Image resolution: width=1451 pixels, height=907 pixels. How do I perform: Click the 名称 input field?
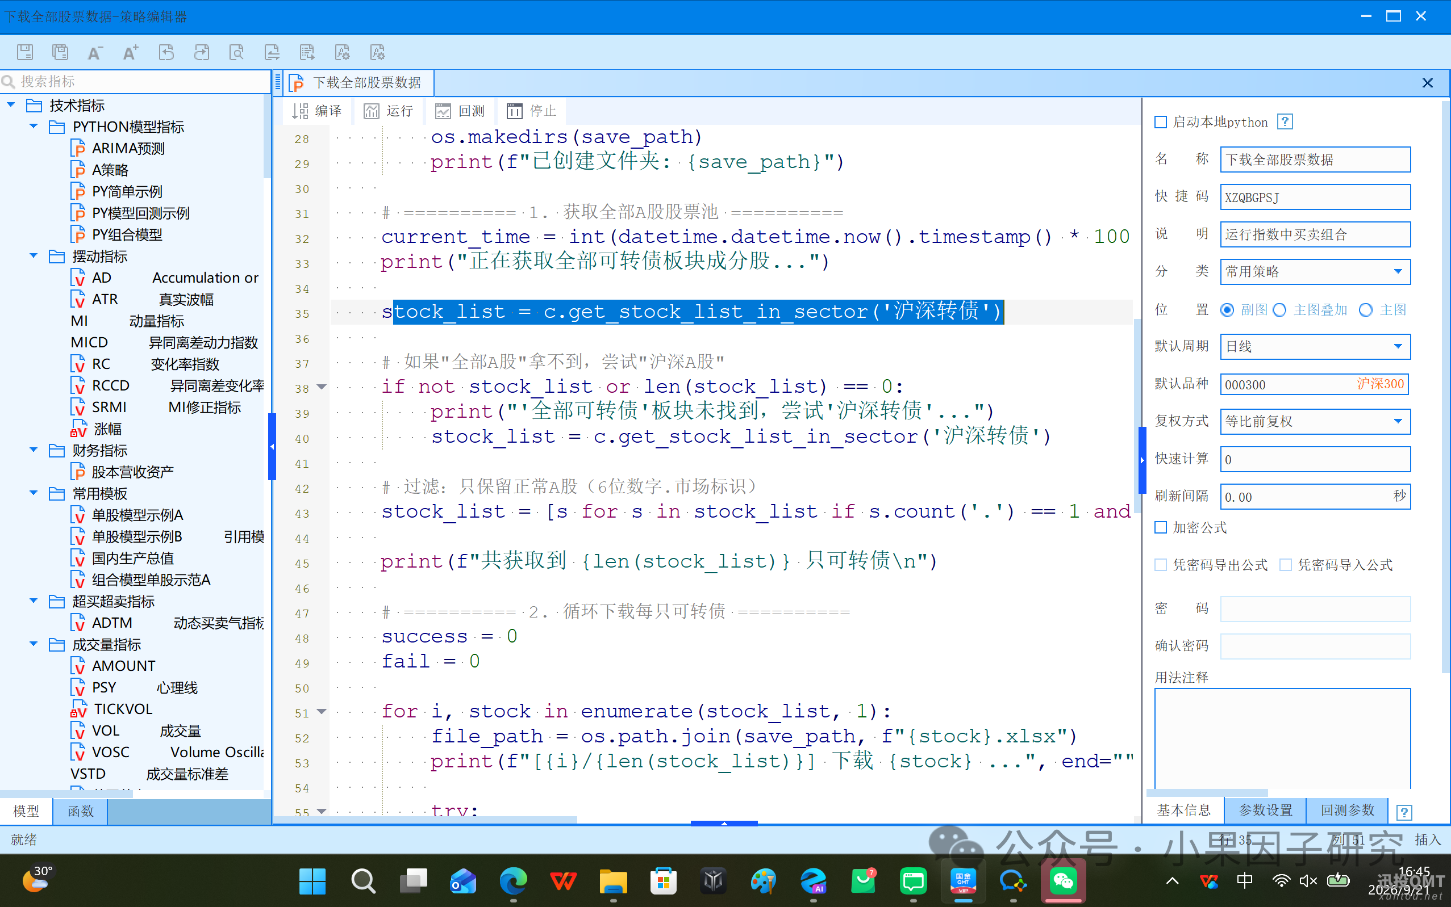tap(1315, 159)
